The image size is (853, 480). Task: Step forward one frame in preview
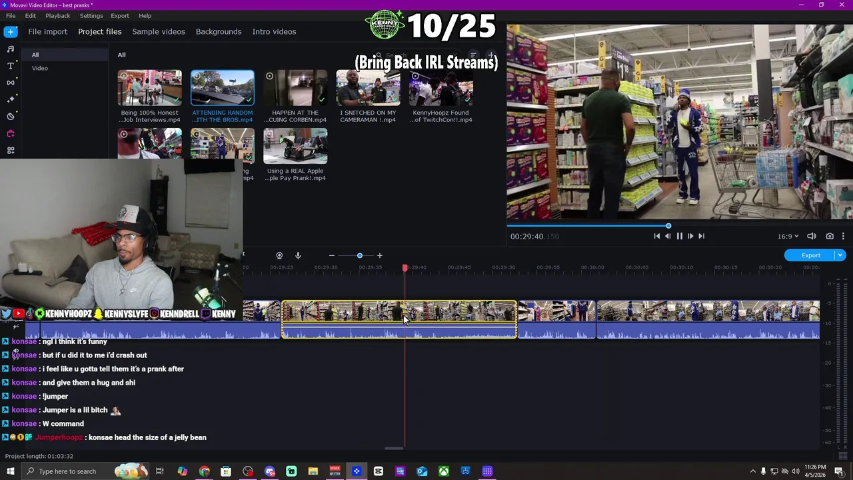coord(690,236)
